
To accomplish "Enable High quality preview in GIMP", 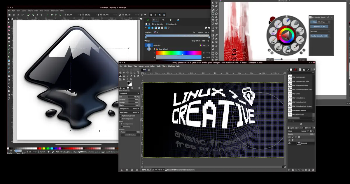I will pyautogui.click(x=120, y=116).
